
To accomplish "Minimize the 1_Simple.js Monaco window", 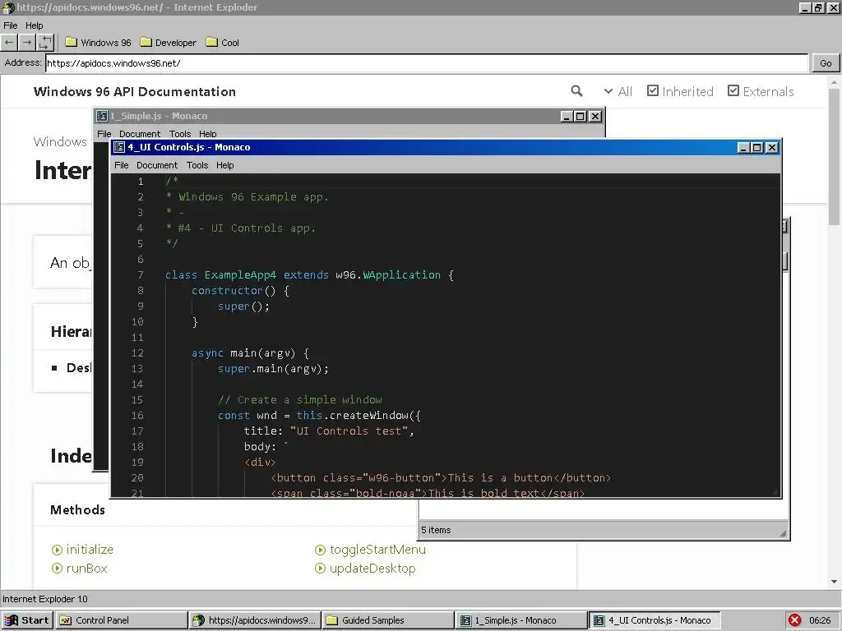I will point(567,116).
